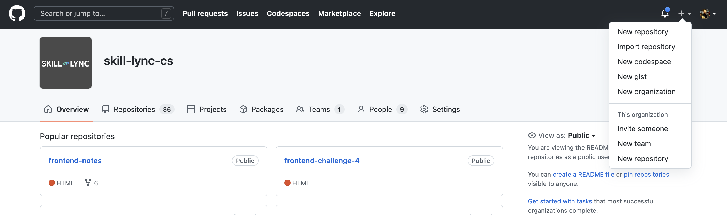The width and height of the screenshot is (727, 215).
Task: Collapse the plus create-new dropdown
Action: point(684,13)
